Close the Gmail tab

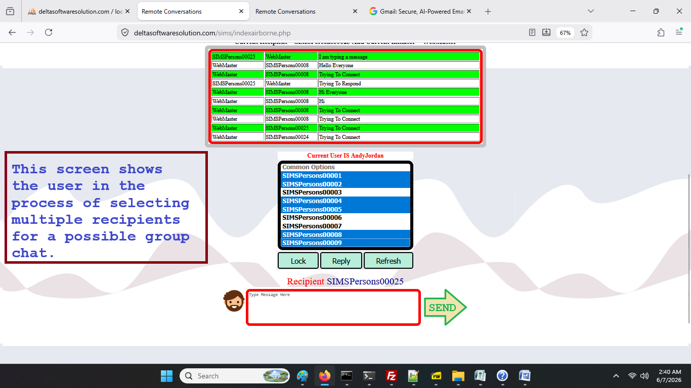click(x=468, y=11)
